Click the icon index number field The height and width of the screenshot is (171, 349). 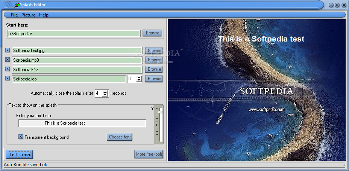coord(132,79)
